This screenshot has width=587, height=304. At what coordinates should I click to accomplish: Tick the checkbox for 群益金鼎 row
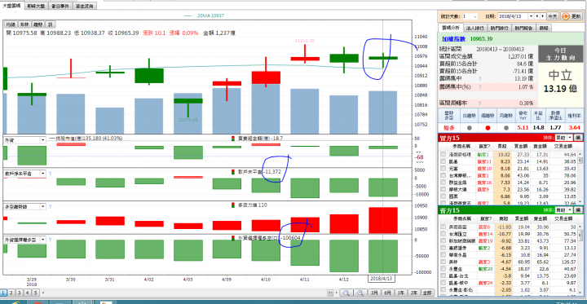(443, 183)
